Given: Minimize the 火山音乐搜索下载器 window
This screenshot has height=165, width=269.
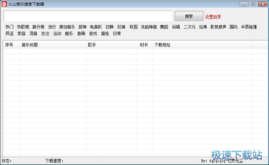Looking at the screenshot, I should (x=243, y=4).
